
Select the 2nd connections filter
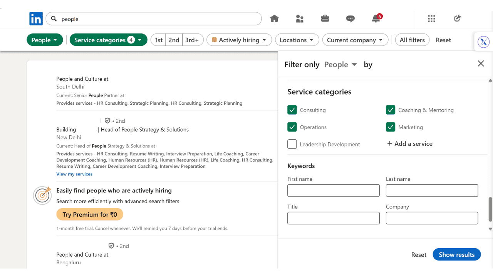pos(174,40)
